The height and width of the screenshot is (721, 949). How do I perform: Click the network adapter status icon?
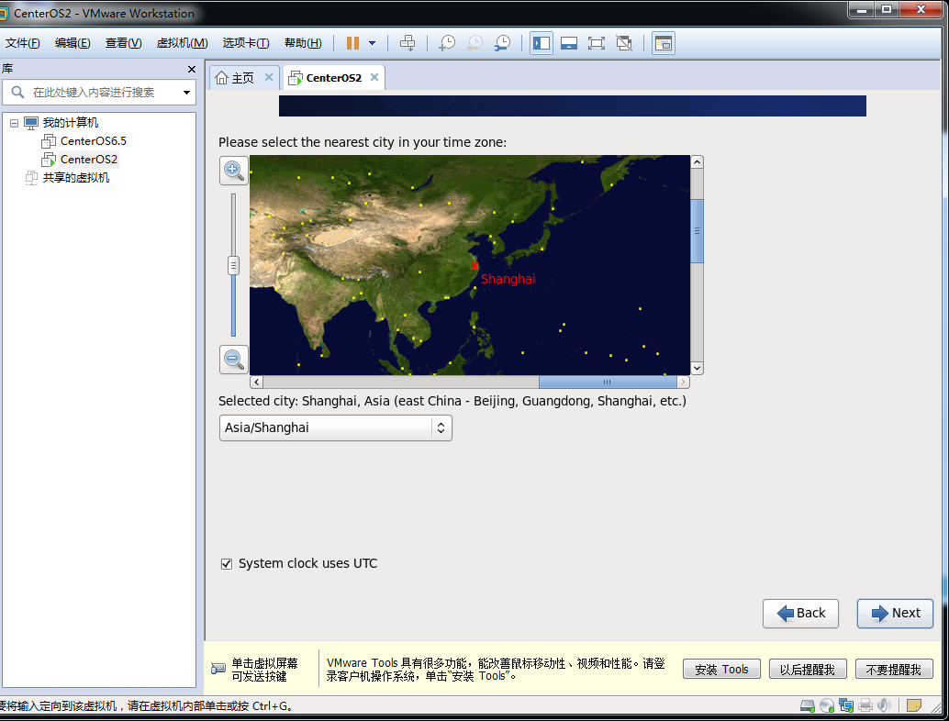pos(846,705)
